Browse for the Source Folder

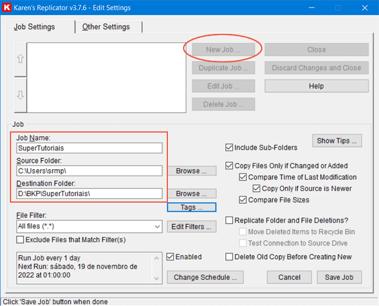[191, 171]
